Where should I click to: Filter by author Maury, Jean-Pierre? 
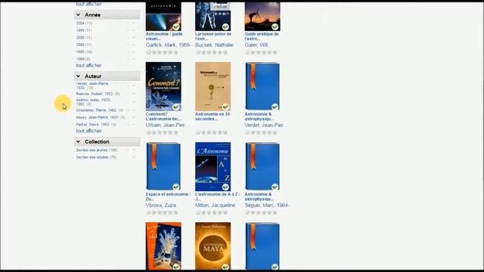tap(101, 117)
